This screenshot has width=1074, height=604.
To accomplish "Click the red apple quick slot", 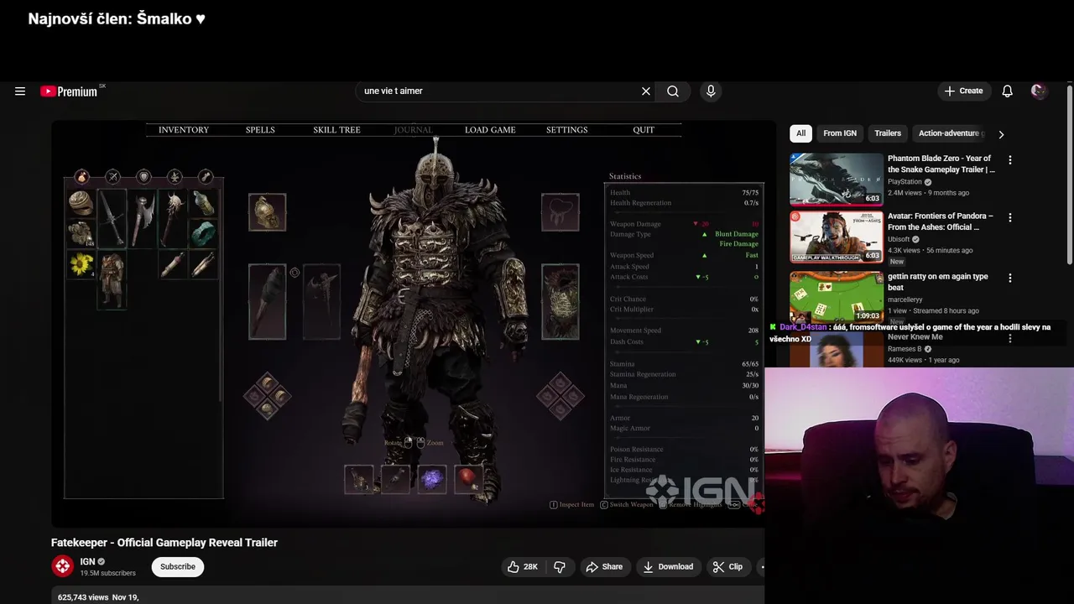I will point(468,479).
